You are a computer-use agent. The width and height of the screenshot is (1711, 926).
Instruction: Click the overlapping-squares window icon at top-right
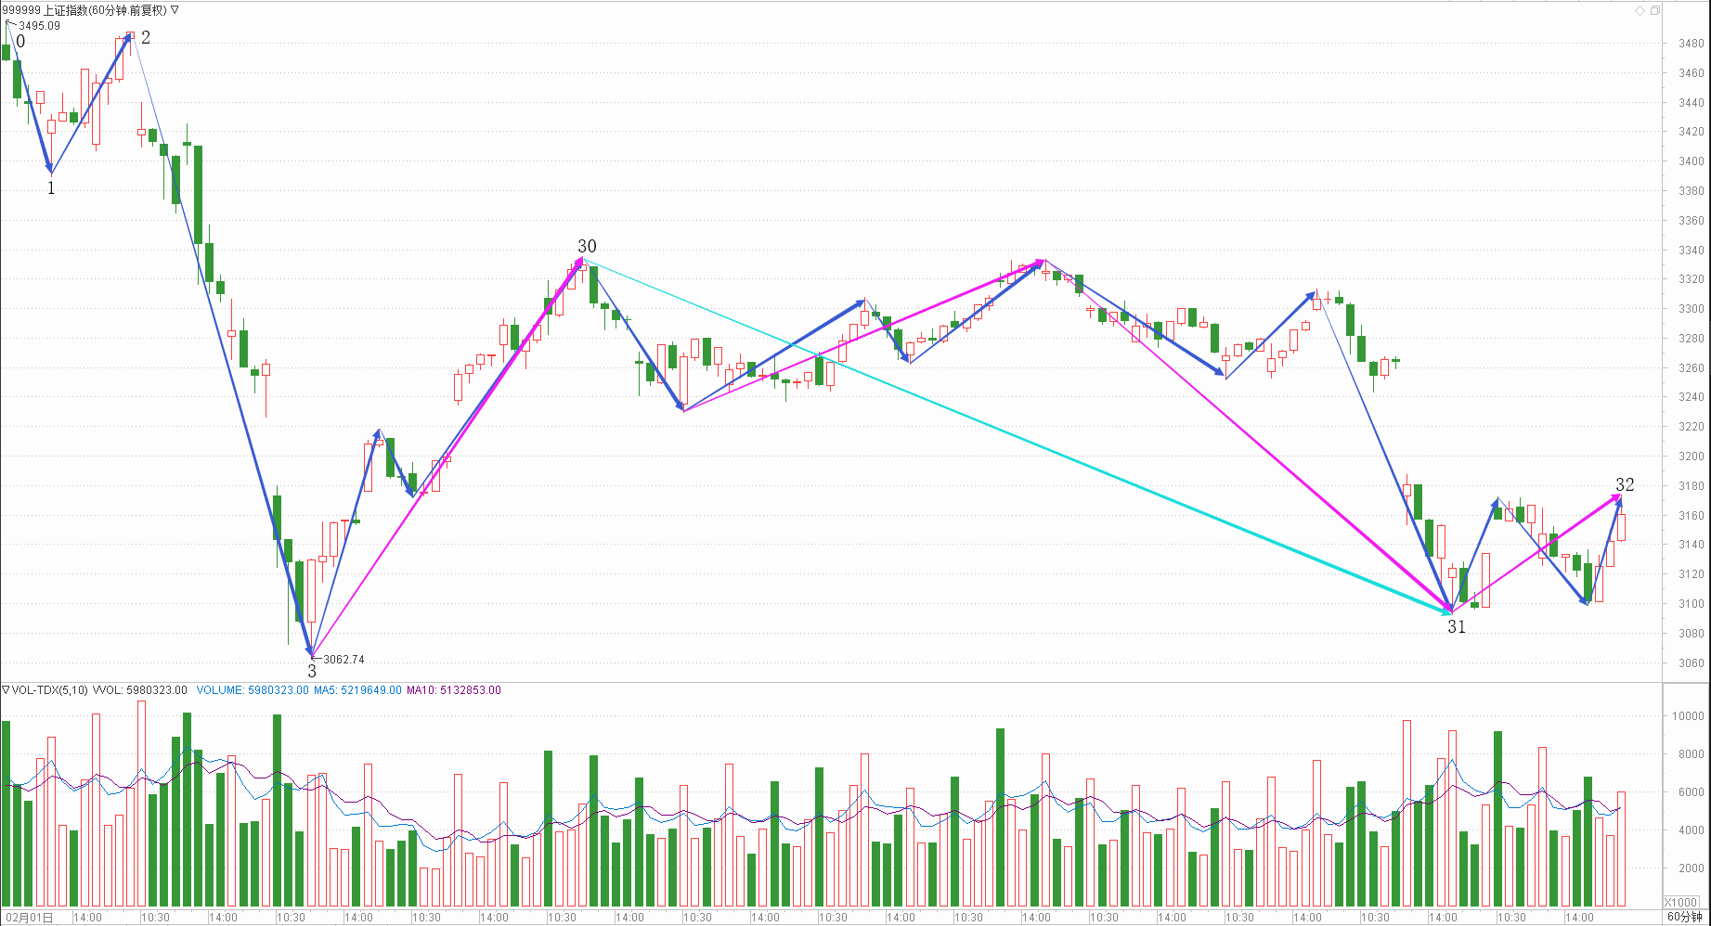1654,10
